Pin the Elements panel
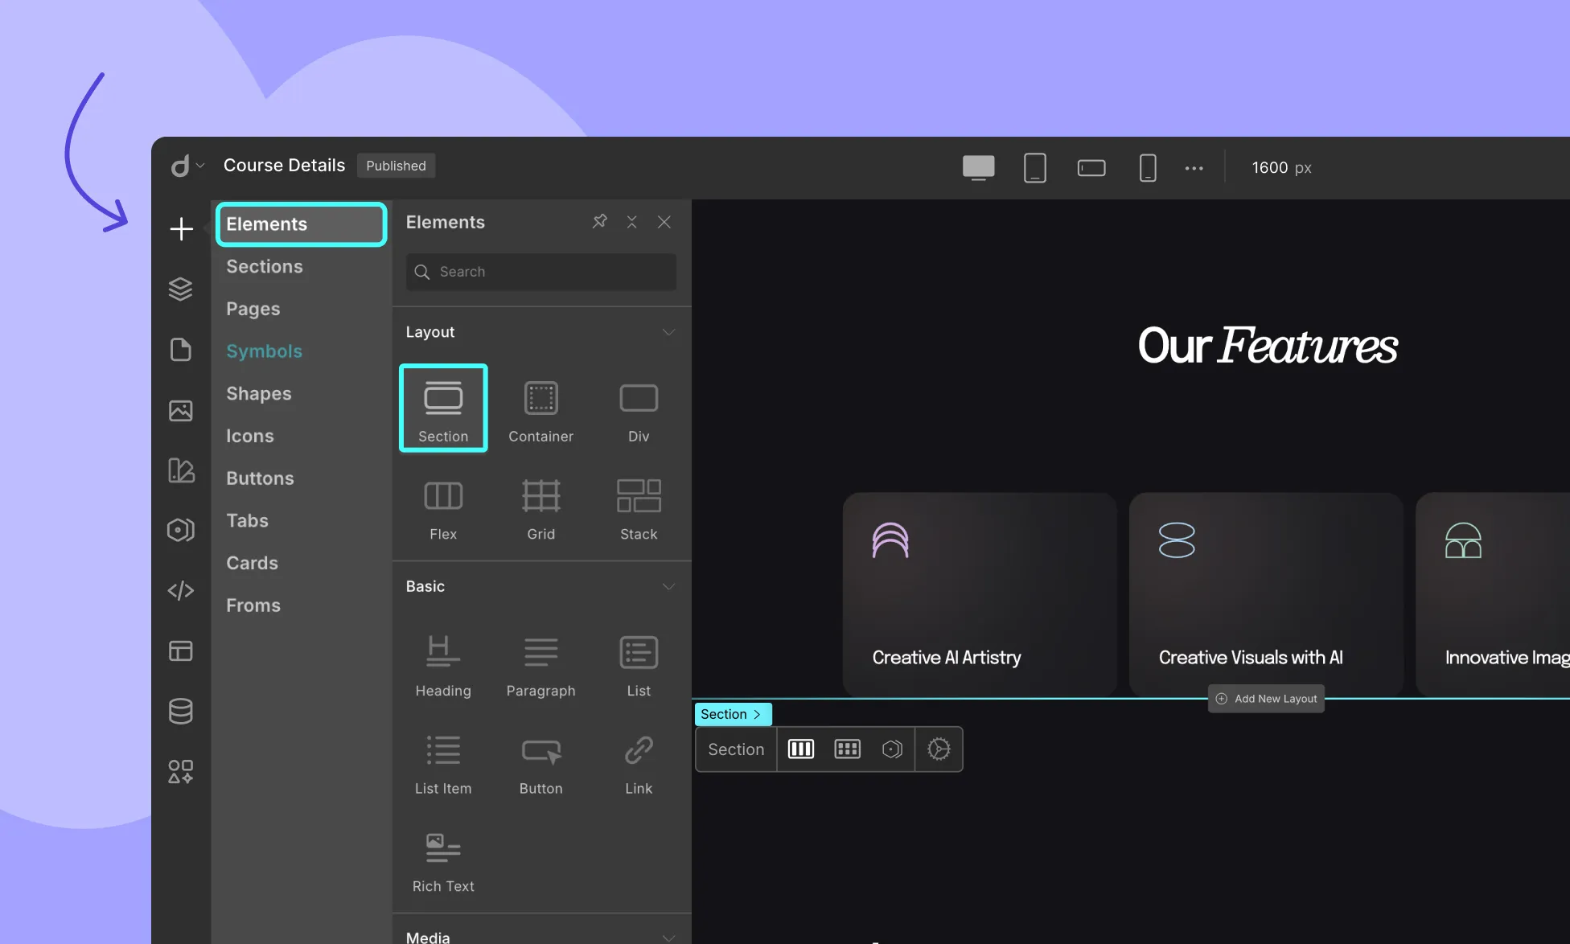This screenshot has width=1570, height=944. (x=599, y=221)
